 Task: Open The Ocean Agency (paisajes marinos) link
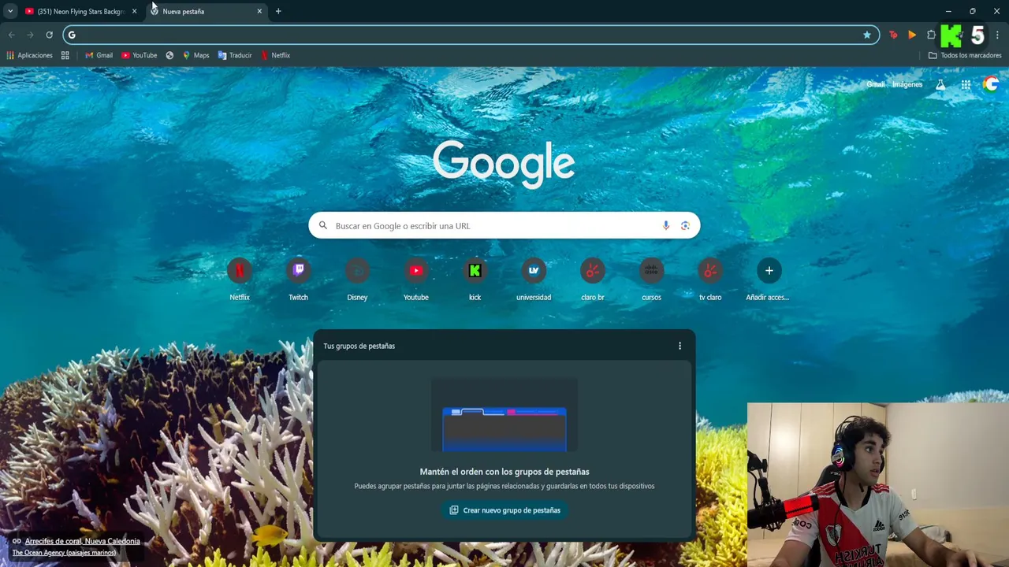pyautogui.click(x=64, y=553)
